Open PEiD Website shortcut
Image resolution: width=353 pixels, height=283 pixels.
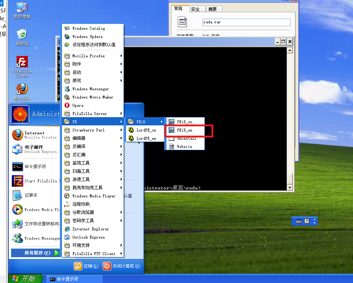click(185, 147)
